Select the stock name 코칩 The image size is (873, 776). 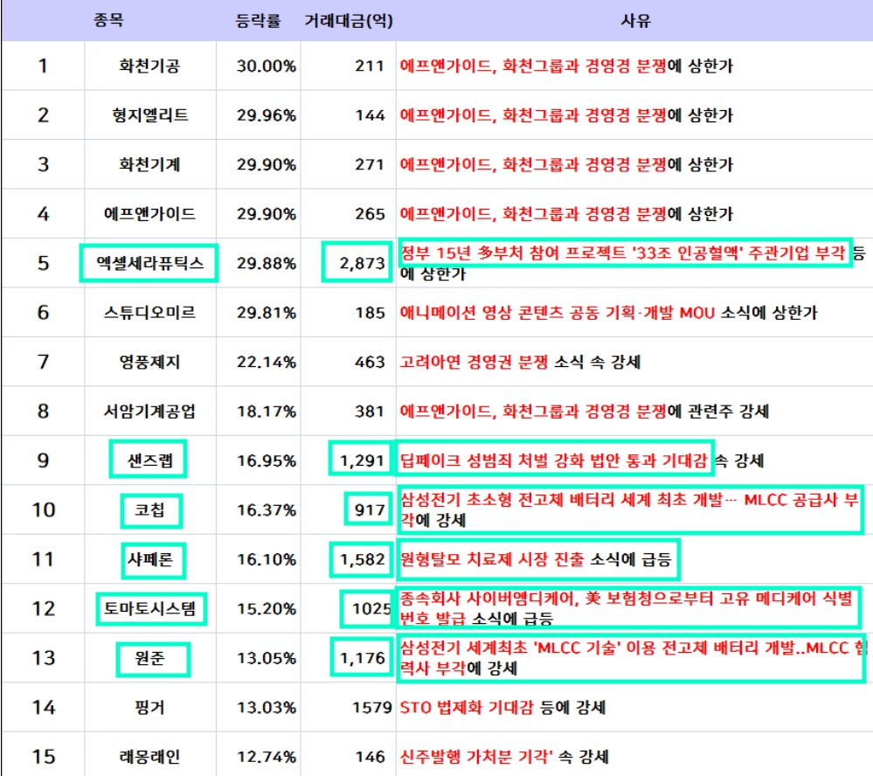coord(151,510)
